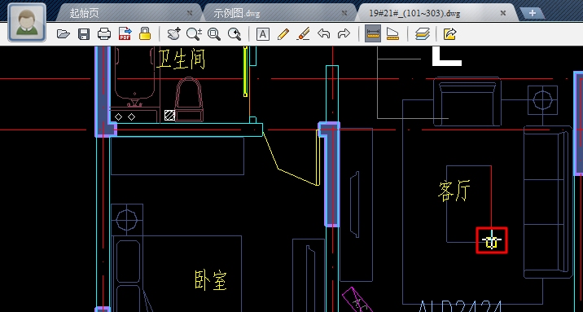
Task: Redo the last action
Action: coord(344,34)
